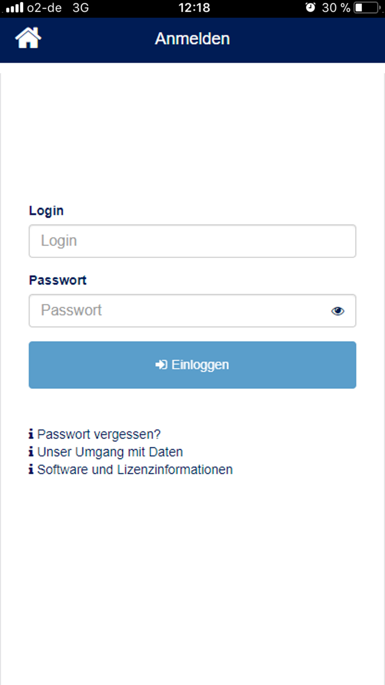385x685 pixels.
Task: Tap the 12:18 clock in status bar
Action: 194,8
